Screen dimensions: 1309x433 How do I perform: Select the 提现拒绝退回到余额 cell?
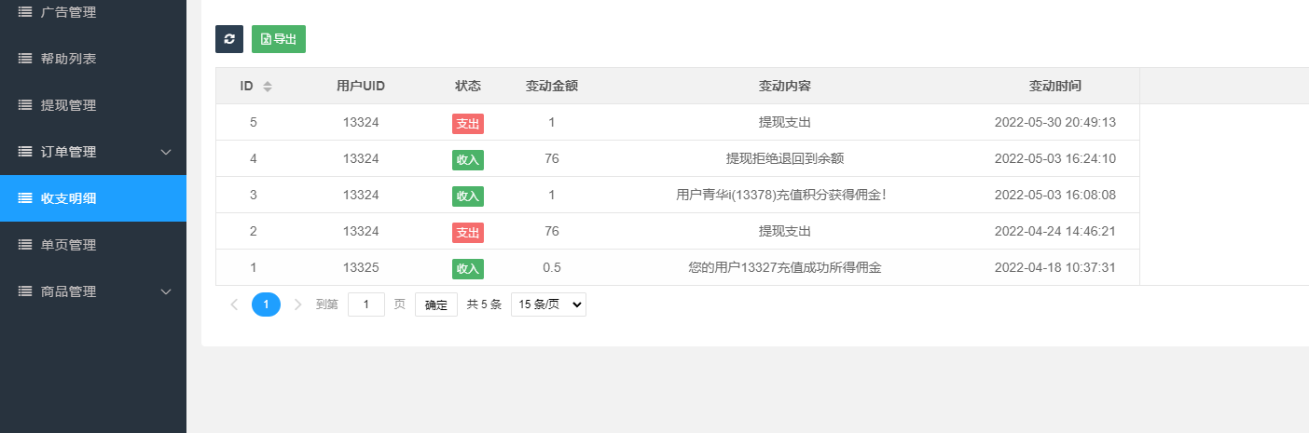[785, 158]
